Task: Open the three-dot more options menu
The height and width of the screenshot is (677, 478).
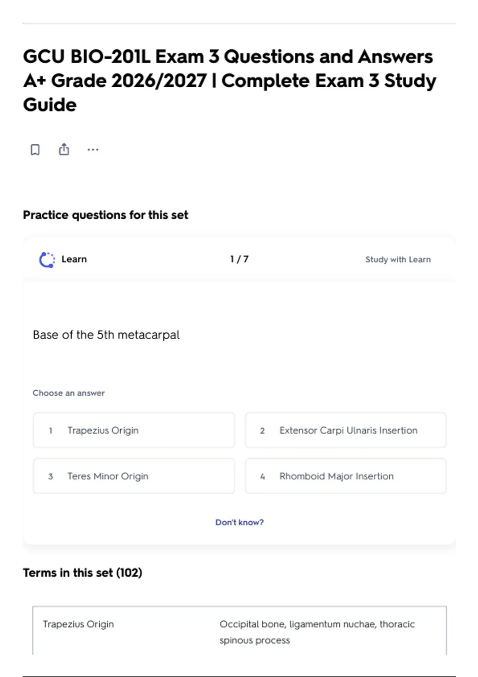Action: [x=93, y=150]
